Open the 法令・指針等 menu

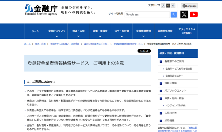pos(122,31)
